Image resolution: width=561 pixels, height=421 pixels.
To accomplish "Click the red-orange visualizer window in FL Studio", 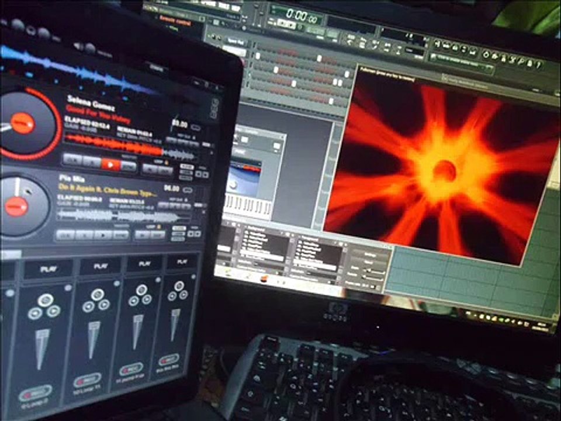I will [x=442, y=165].
